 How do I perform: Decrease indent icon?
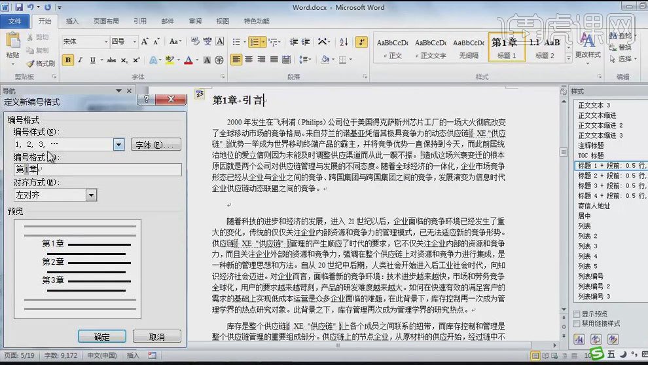tap(294, 42)
